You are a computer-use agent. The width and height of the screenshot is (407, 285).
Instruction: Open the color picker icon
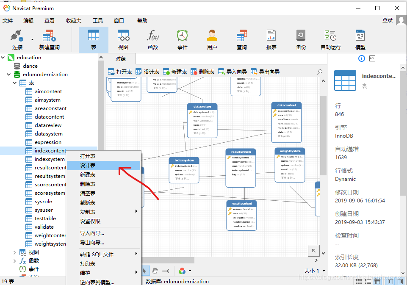tap(182, 271)
